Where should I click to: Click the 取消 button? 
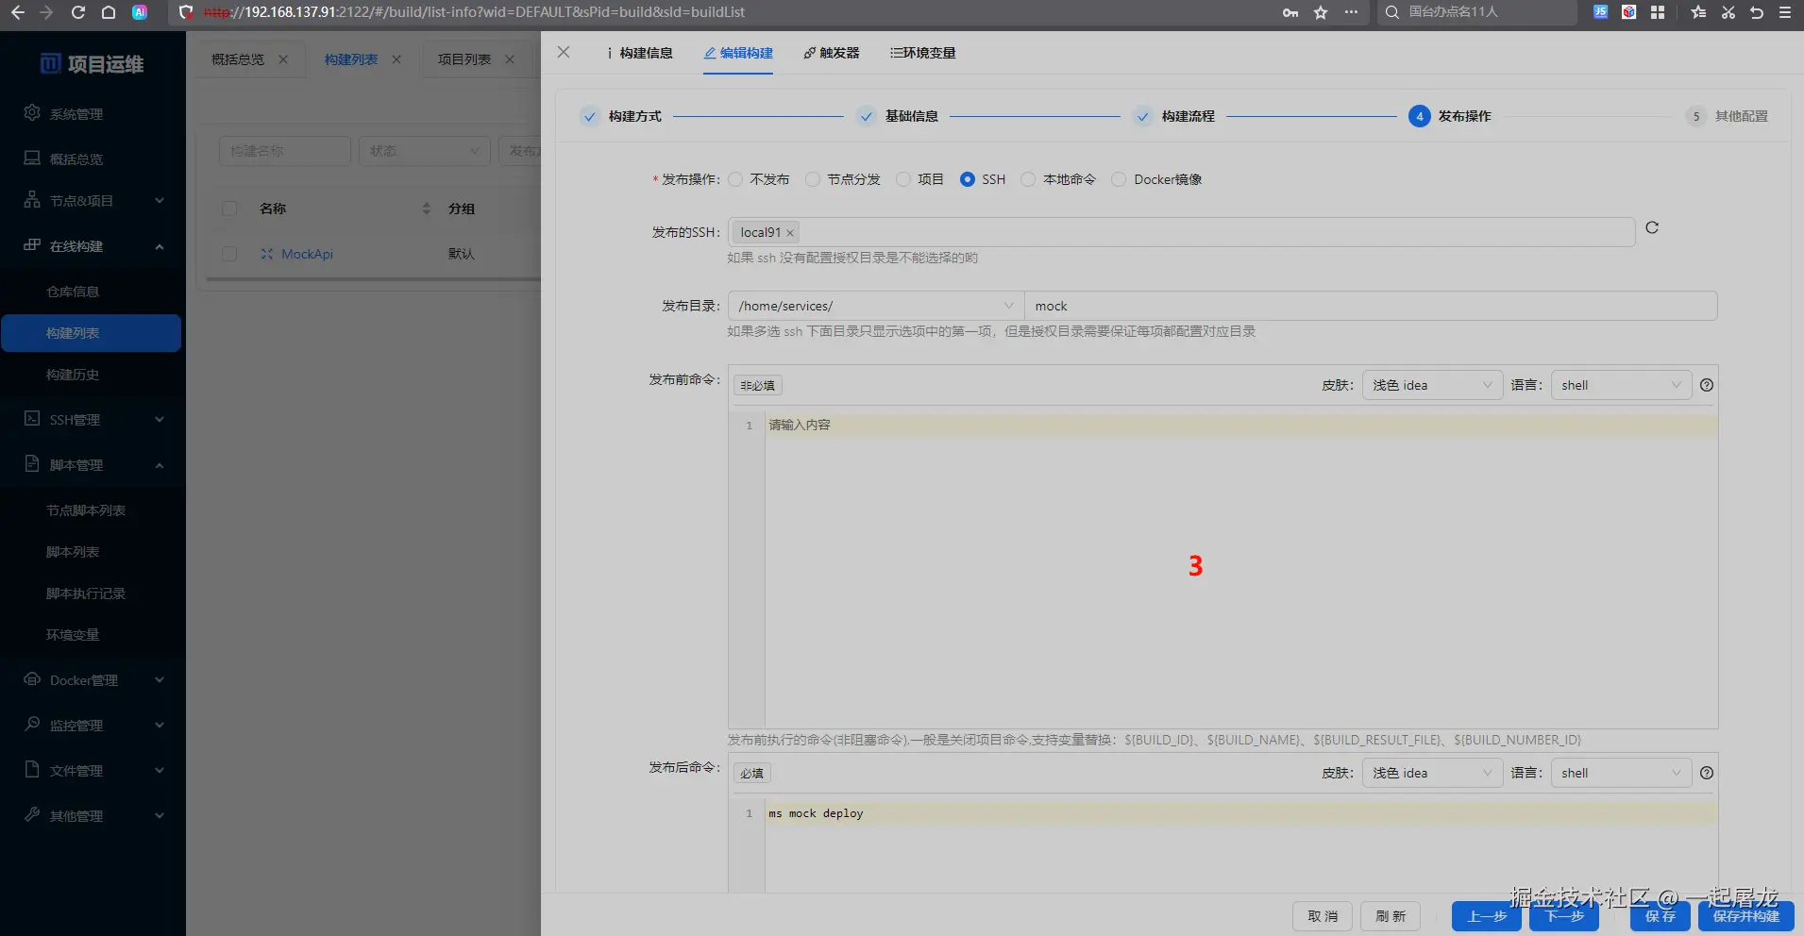(x=1323, y=916)
